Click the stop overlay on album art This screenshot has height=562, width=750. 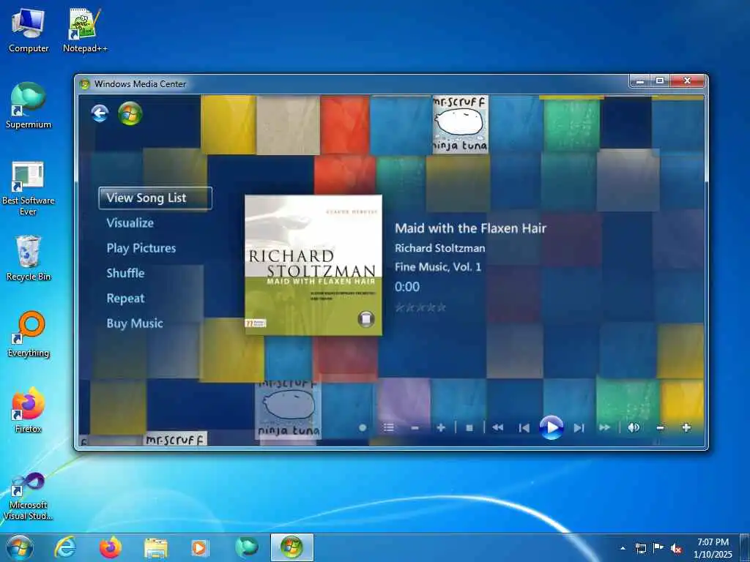click(366, 319)
